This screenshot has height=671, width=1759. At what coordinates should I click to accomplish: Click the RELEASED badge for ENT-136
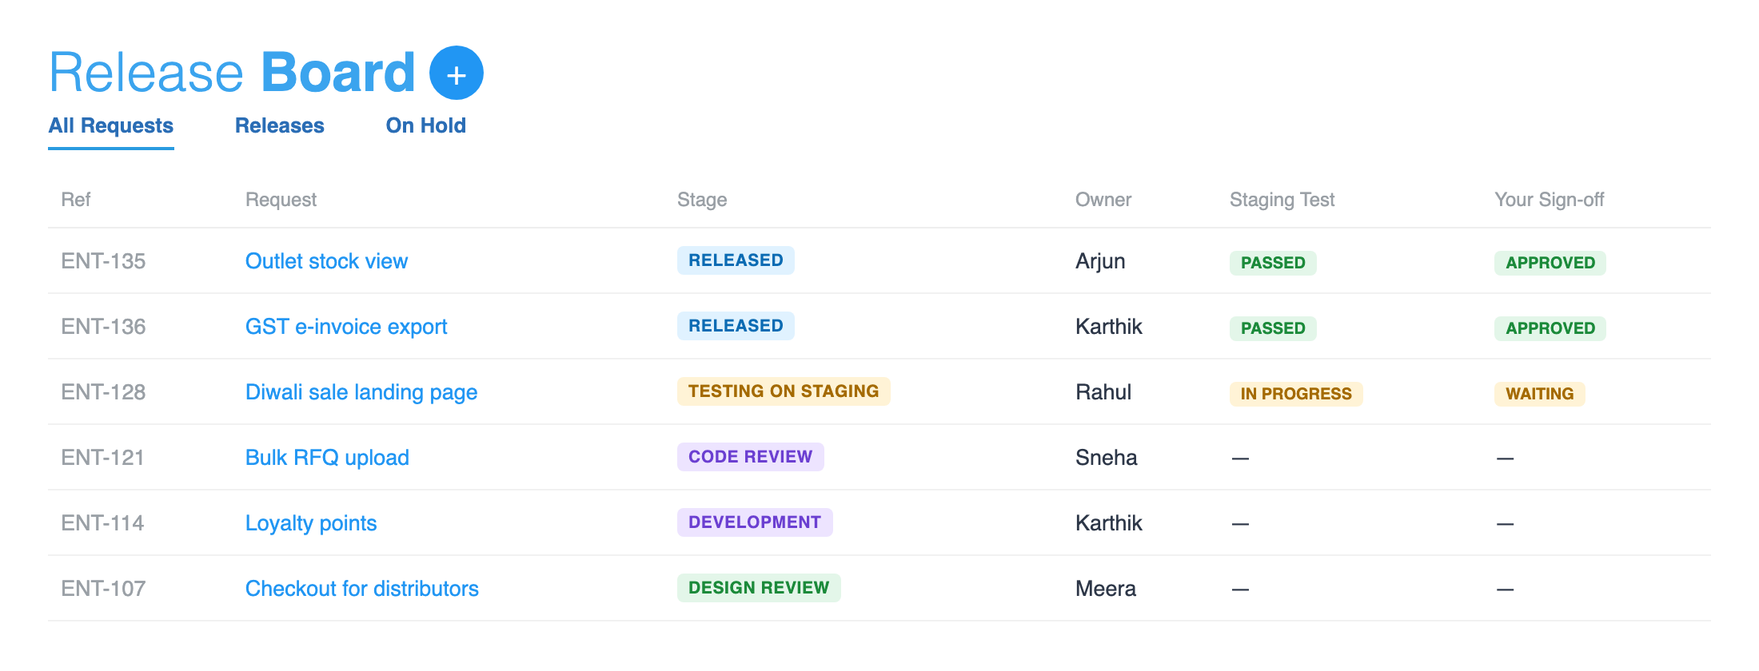(x=736, y=326)
